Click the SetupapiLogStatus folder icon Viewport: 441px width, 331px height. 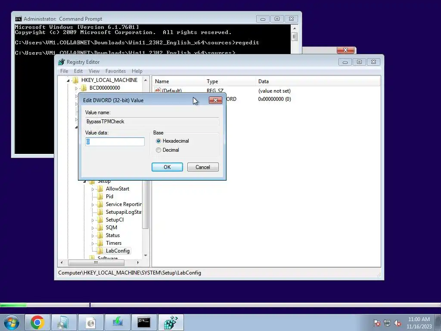pos(100,212)
